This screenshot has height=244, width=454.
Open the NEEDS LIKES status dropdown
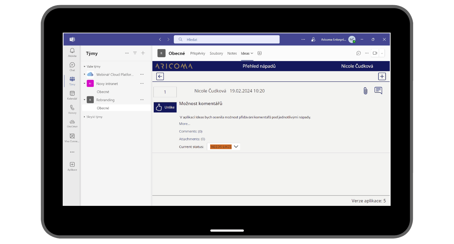(x=224, y=147)
